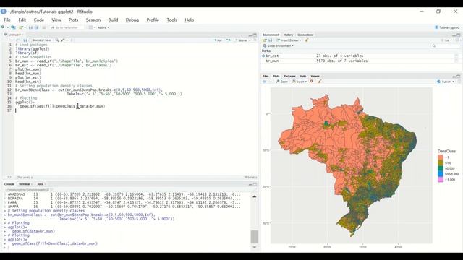Switch to the Environment tab
Viewport: 463px width, 260px height.
[x=271, y=35]
